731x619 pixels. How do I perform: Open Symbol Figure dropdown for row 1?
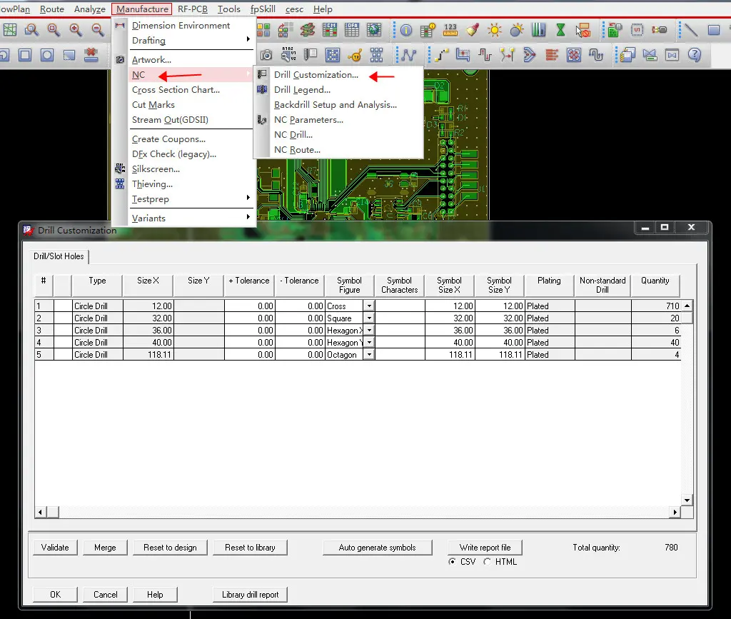tap(369, 306)
